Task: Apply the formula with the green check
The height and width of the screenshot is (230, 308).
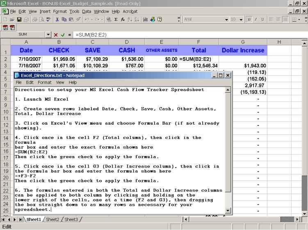Action: click(x=63, y=35)
